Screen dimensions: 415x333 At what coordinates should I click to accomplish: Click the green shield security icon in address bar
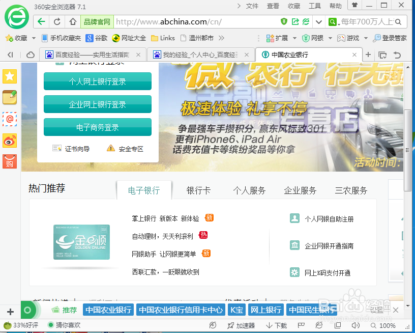click(284, 21)
